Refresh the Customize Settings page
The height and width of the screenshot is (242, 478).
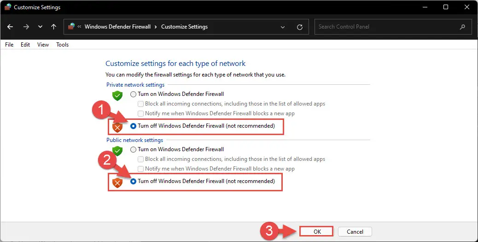pos(300,27)
